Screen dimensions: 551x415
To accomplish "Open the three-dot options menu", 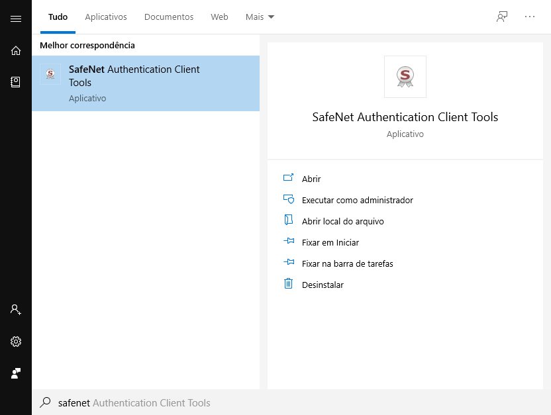I will click(530, 17).
